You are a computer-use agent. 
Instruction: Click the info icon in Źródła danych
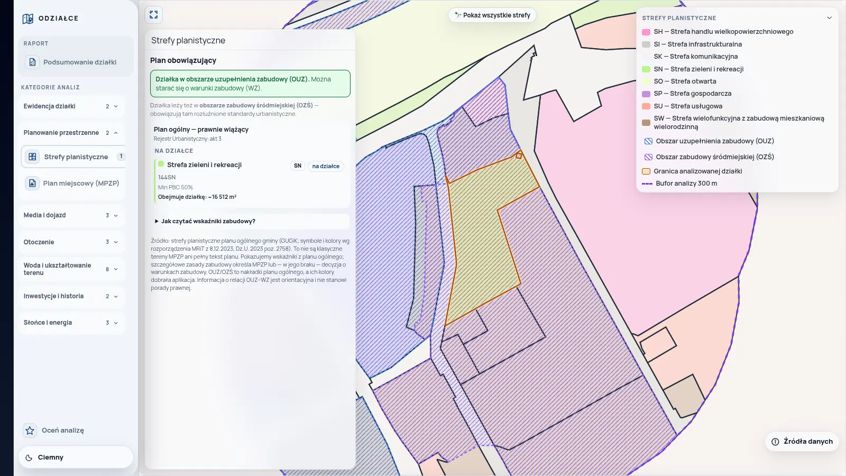pos(775,442)
